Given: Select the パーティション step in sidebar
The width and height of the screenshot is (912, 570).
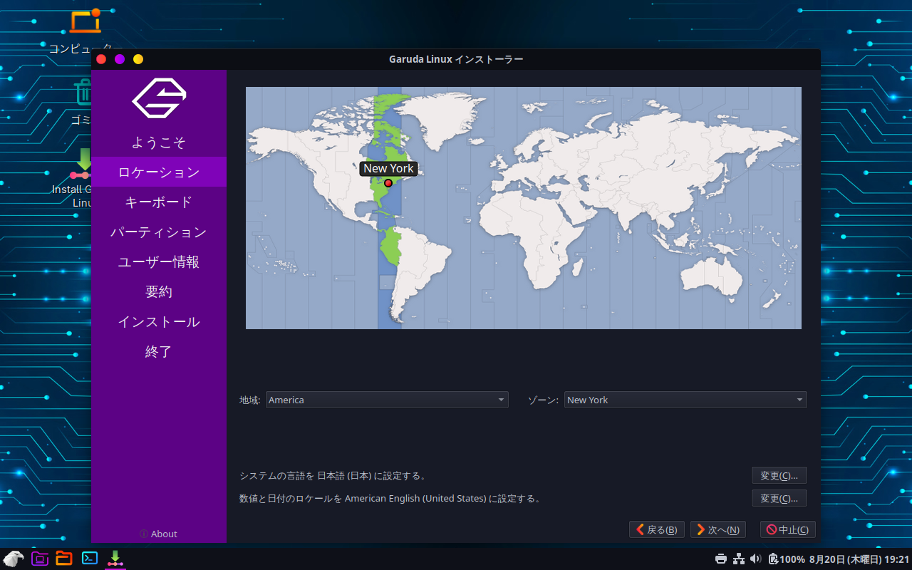Looking at the screenshot, I should tap(159, 232).
